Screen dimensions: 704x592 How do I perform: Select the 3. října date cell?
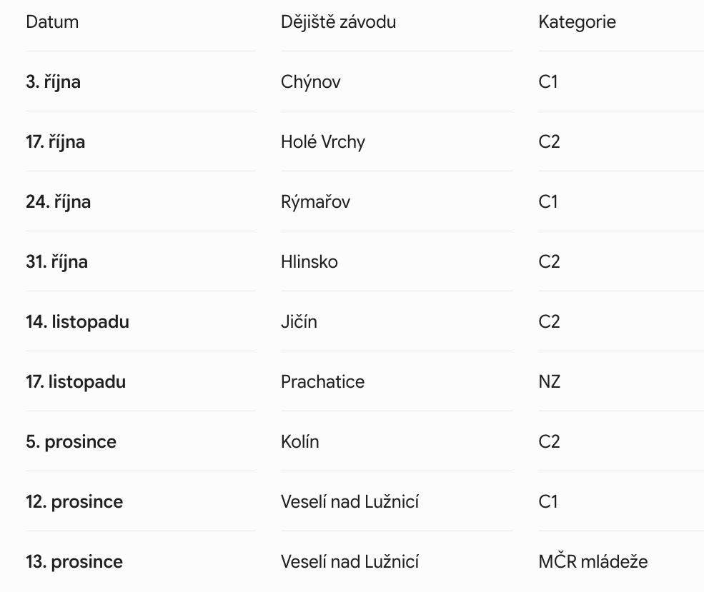pyautogui.click(x=54, y=82)
